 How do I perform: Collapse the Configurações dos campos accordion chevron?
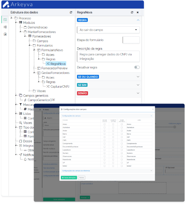(x=151, y=116)
